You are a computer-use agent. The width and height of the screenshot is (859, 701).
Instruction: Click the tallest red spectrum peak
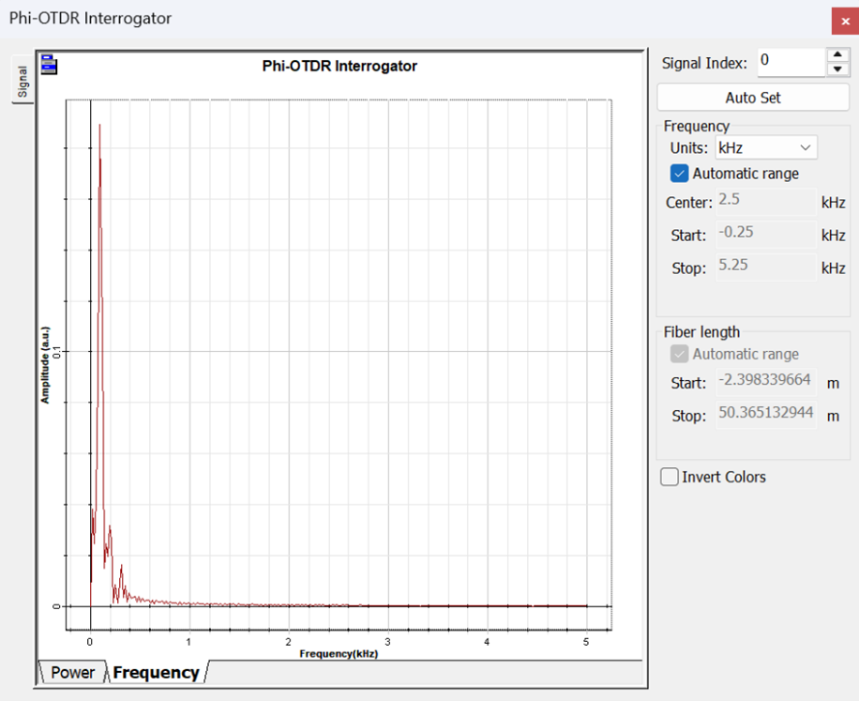[99, 127]
